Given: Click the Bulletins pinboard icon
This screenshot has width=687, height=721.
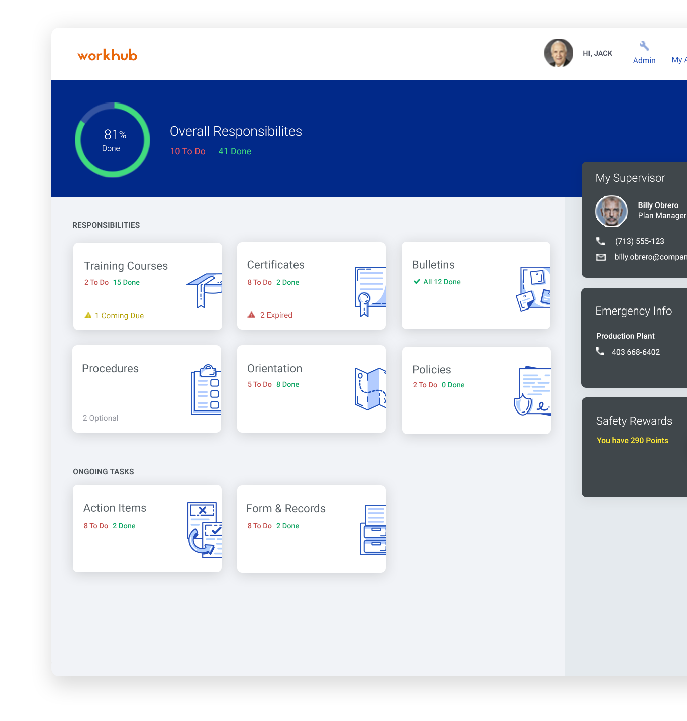Looking at the screenshot, I should [x=534, y=289].
